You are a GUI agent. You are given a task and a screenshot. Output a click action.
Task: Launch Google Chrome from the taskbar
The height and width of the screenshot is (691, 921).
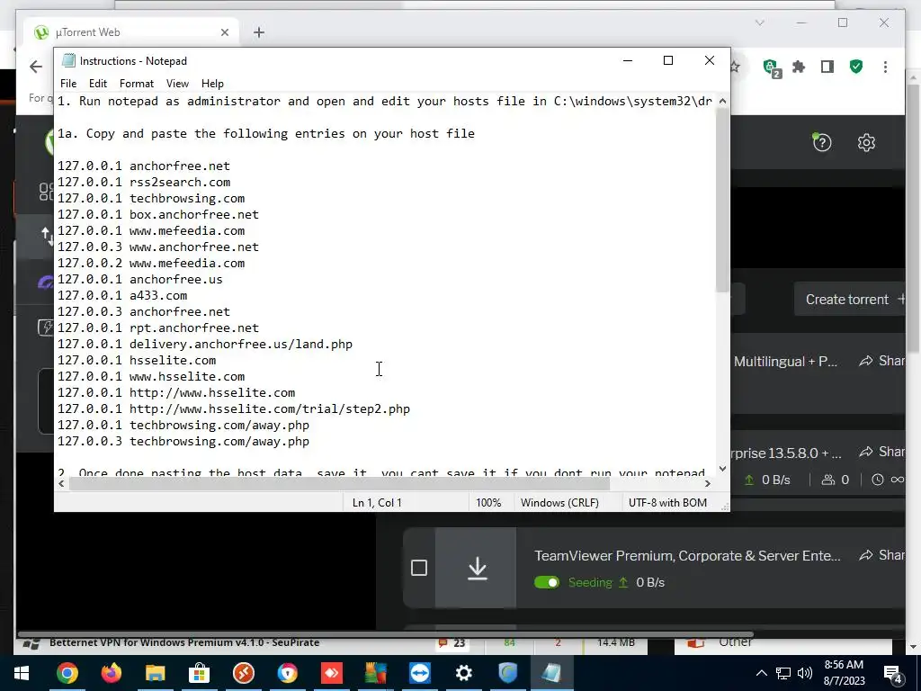(67, 673)
